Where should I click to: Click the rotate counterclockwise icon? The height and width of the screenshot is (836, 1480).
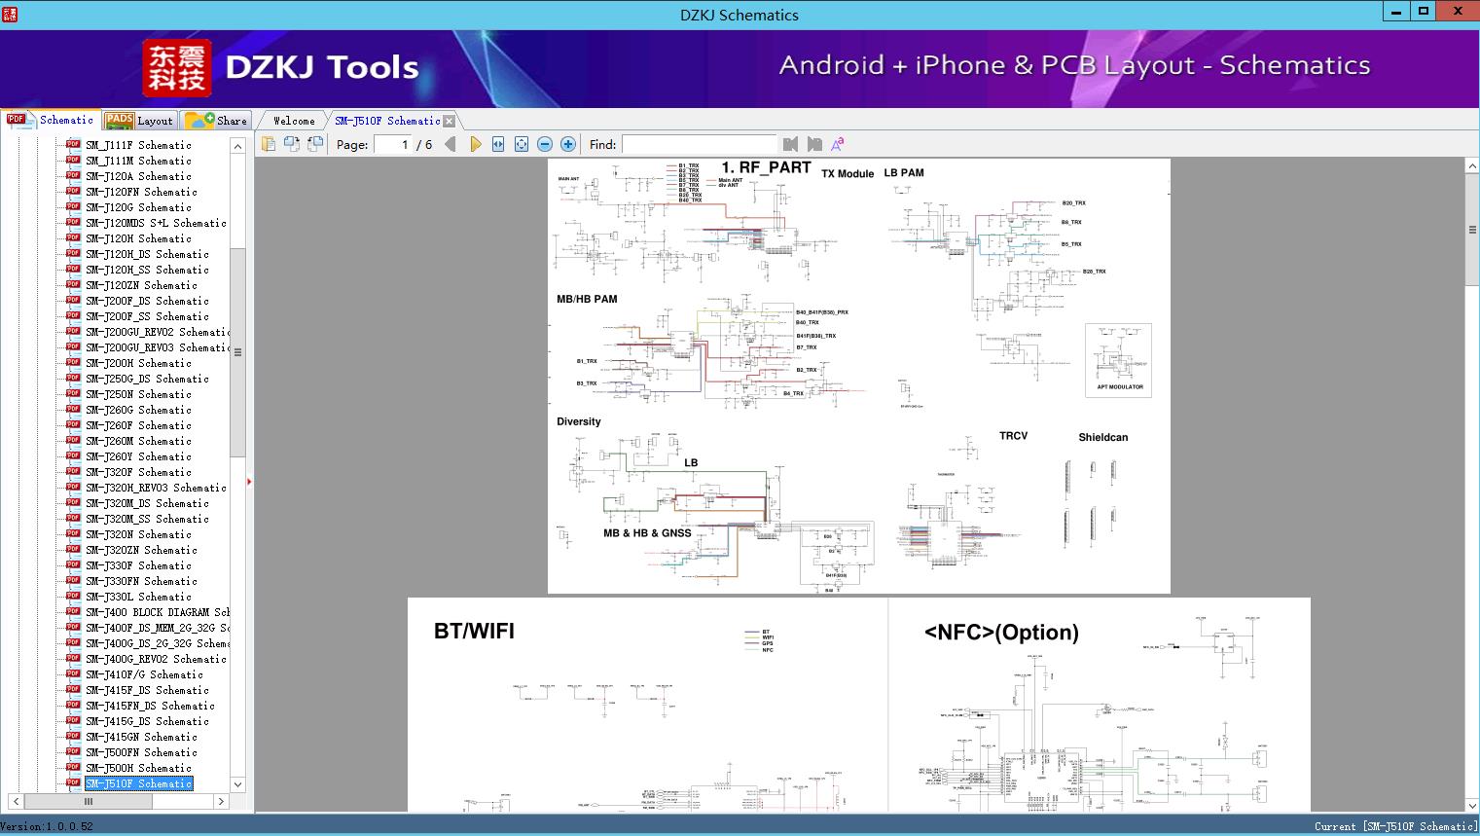291,144
